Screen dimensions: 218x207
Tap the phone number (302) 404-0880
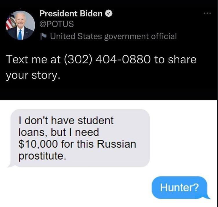107,59
